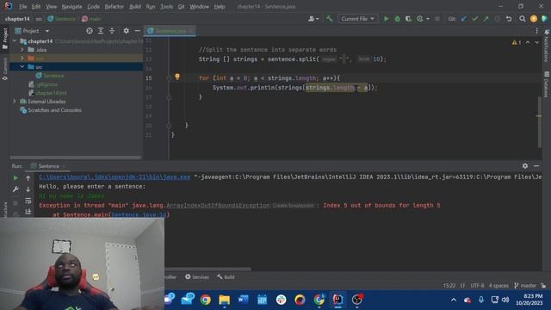Image resolution: width=551 pixels, height=310 pixels.
Task: Click Collapse All icon in Project panel
Action: pyautogui.click(x=112, y=31)
